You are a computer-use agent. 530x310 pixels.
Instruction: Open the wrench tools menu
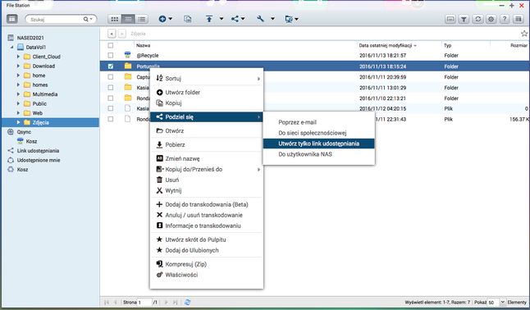pyautogui.click(x=260, y=19)
